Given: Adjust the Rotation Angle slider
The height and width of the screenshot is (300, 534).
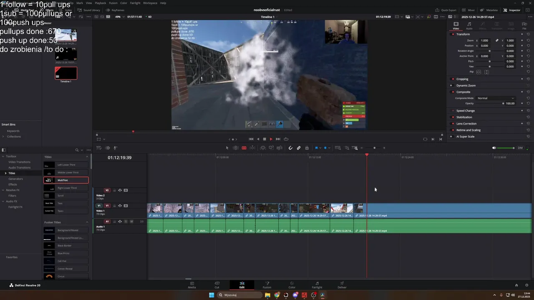Looking at the screenshot, I should (x=489, y=51).
